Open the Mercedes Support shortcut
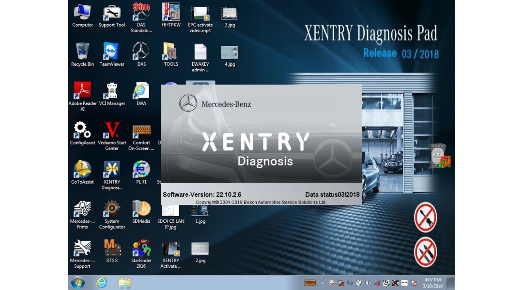Image resolution: width=523 pixels, height=290 pixels. coord(82,254)
